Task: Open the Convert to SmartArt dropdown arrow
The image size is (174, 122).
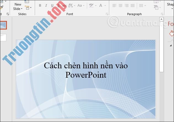Action: tap(160, 7)
